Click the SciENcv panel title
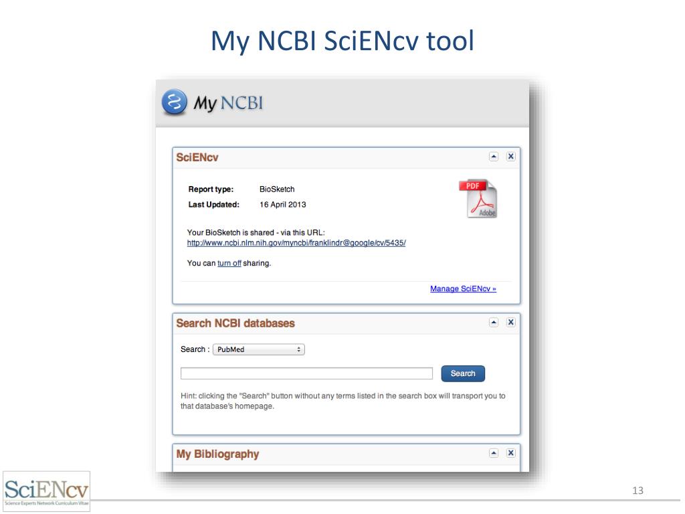Image resolution: width=685 pixels, height=514 pixels. coord(197,157)
